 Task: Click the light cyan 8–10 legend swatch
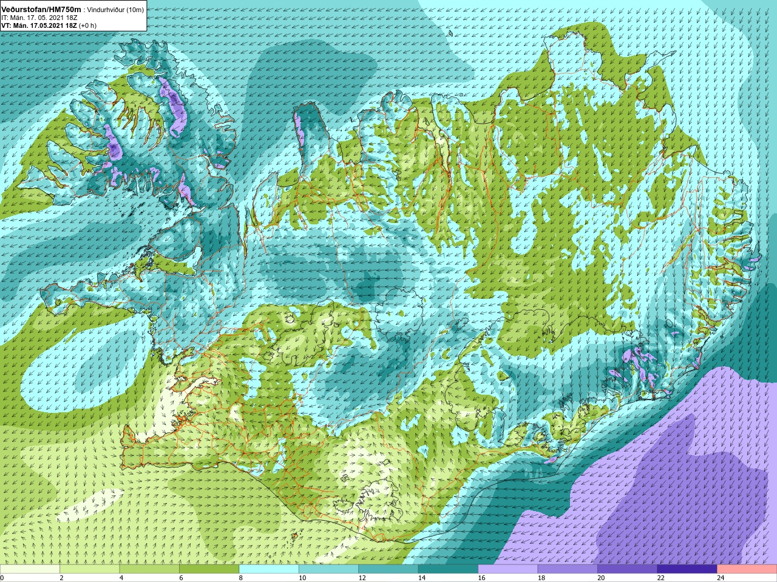(x=269, y=569)
